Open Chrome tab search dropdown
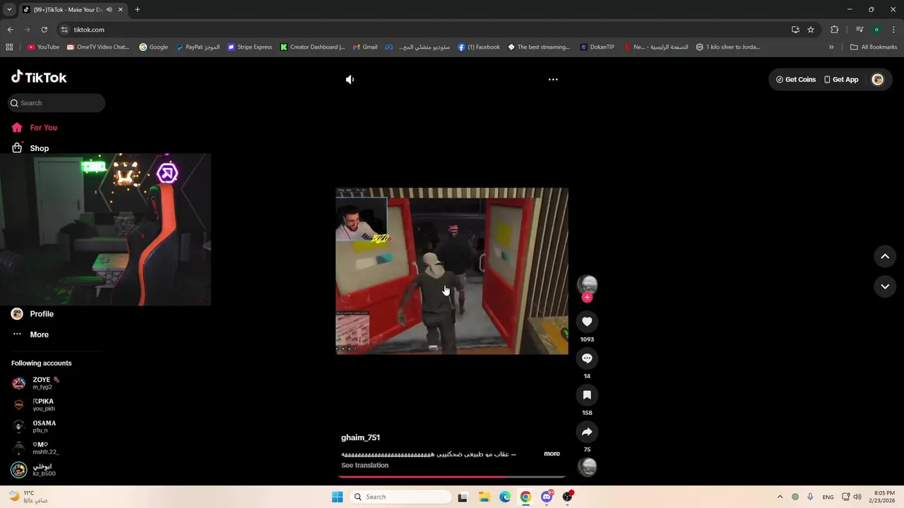The height and width of the screenshot is (508, 904). [9, 10]
